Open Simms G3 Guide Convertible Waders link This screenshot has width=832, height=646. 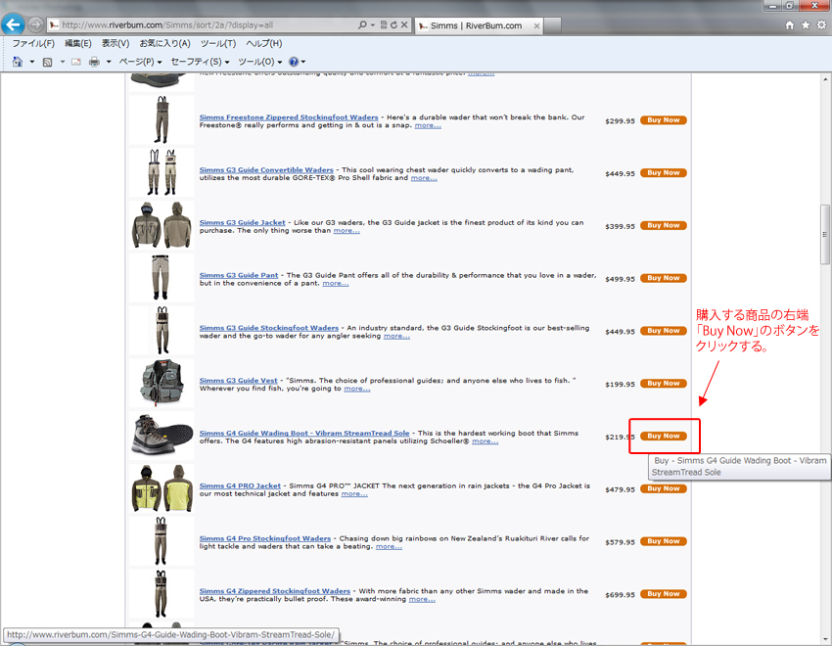pos(266,169)
